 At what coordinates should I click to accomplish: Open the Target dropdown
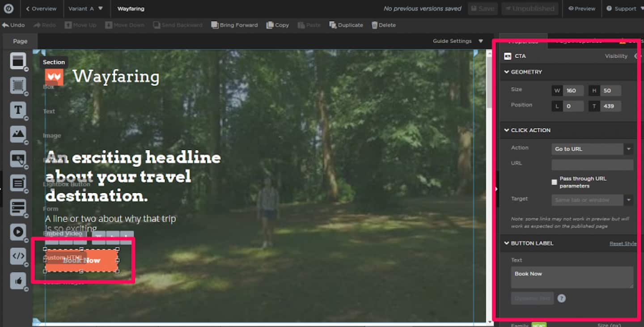[592, 200]
